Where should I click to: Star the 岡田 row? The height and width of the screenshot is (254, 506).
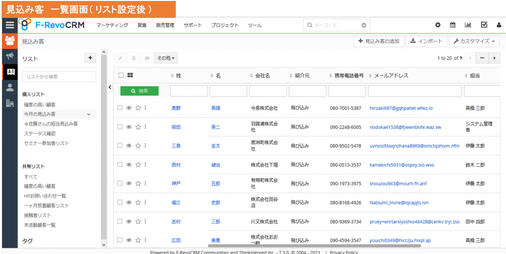(x=138, y=127)
